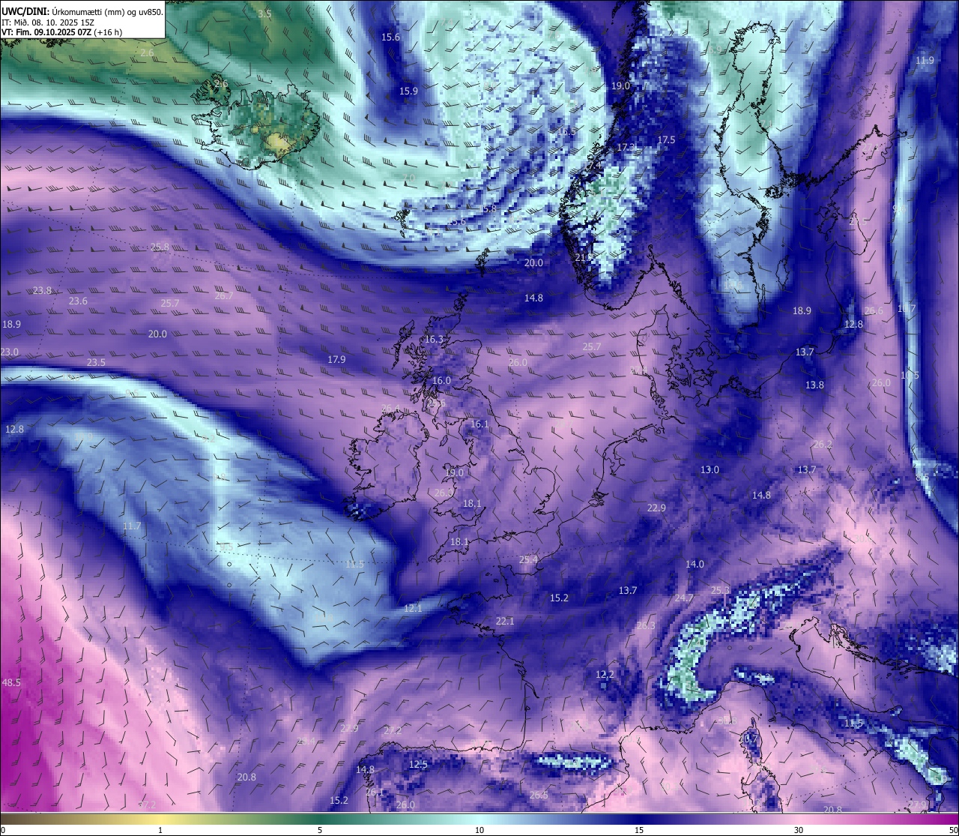
Task: Click the 16.3 value over Scotland
Action: pos(434,340)
